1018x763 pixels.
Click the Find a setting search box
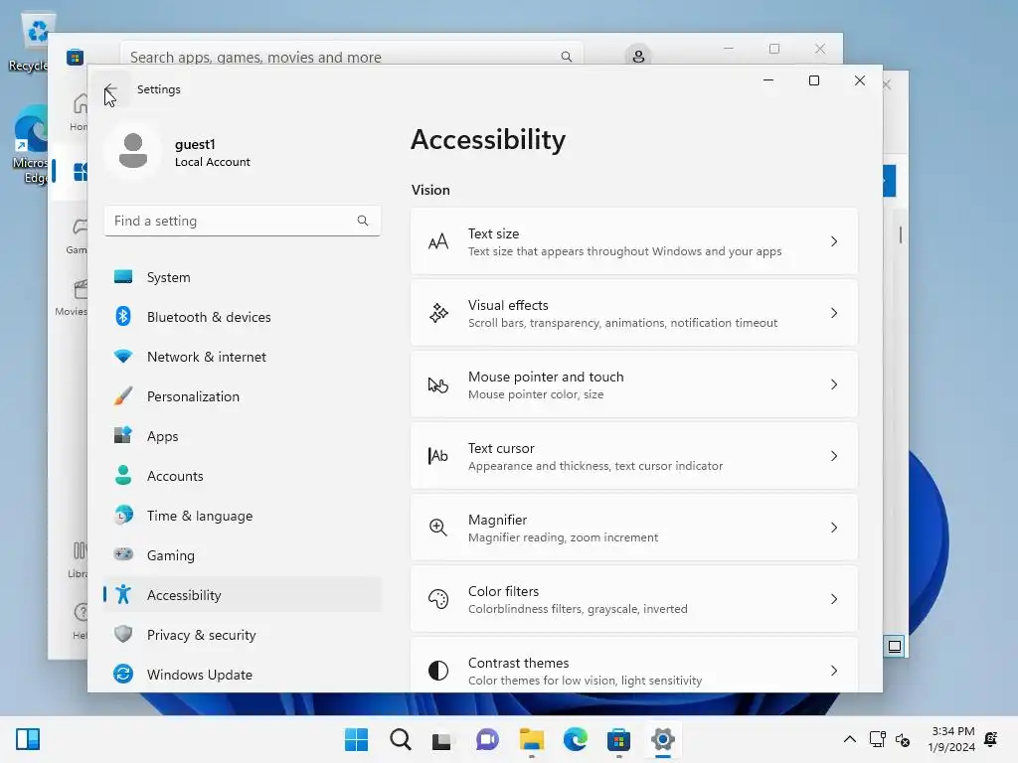(x=243, y=221)
